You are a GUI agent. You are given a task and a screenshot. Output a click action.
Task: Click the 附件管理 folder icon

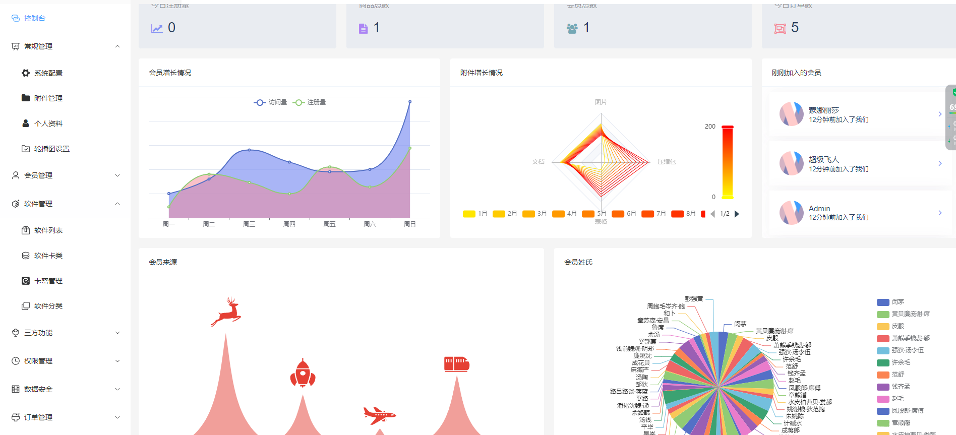[x=26, y=98]
